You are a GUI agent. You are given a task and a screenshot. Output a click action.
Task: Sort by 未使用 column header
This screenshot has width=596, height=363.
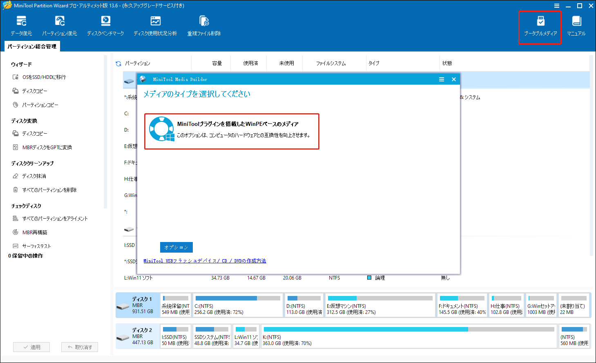pos(286,63)
